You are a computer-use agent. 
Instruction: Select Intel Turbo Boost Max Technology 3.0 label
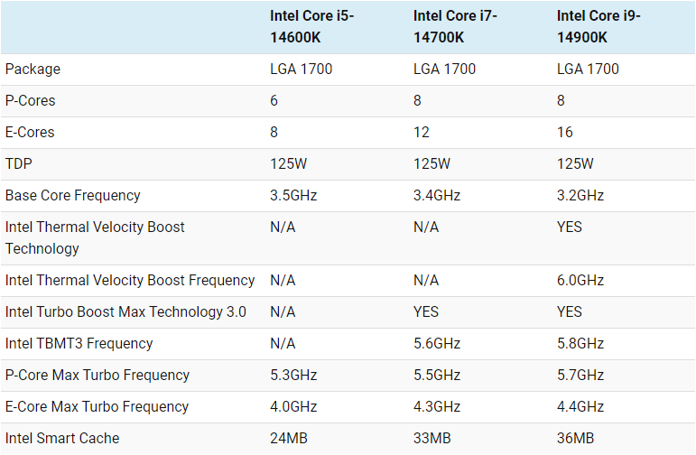[x=125, y=311]
